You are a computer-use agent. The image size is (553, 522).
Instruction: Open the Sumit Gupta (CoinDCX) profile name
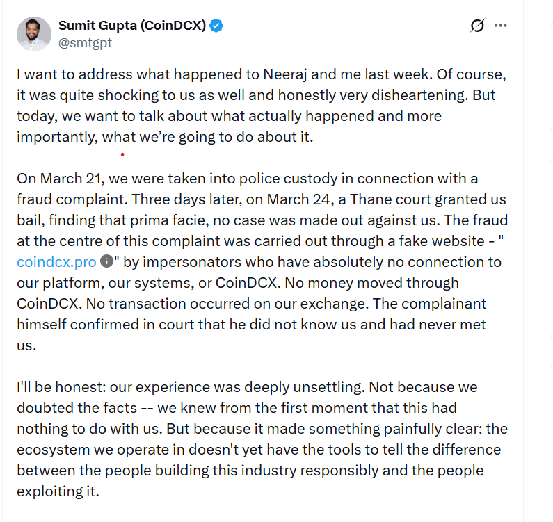[133, 26]
